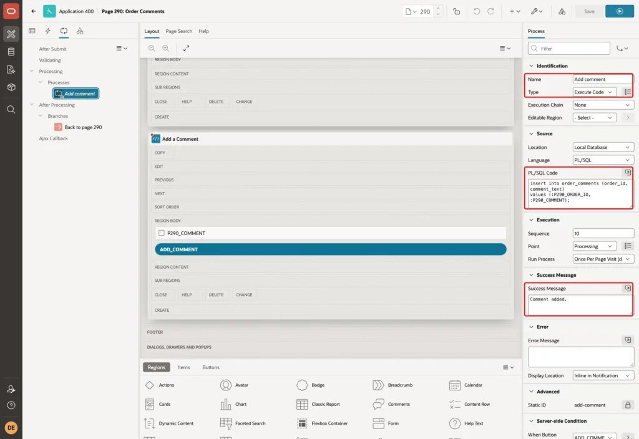Click the Static ID lock icon
639x439 pixels.
[x=628, y=405]
